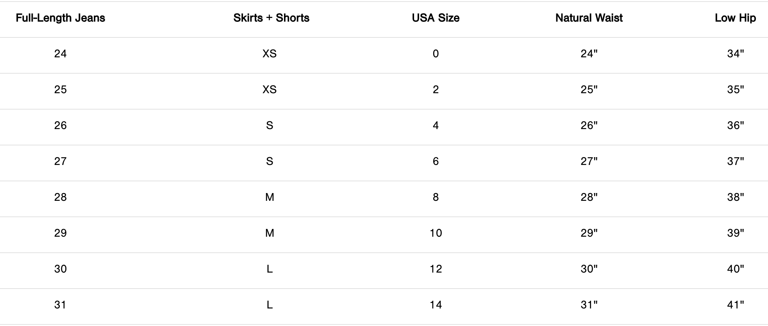This screenshot has height=326, width=768.
Task: Select Full-Length Jeans size 27 cell
Action: click(x=60, y=161)
